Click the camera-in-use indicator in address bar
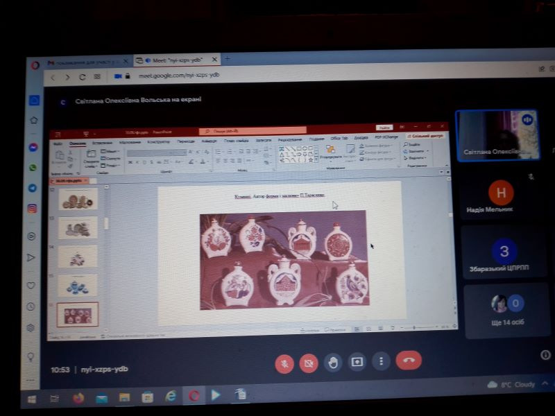The width and height of the screenshot is (555, 416). pyautogui.click(x=118, y=76)
